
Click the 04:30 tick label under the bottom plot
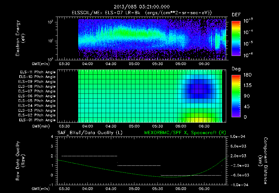pos(111,189)
